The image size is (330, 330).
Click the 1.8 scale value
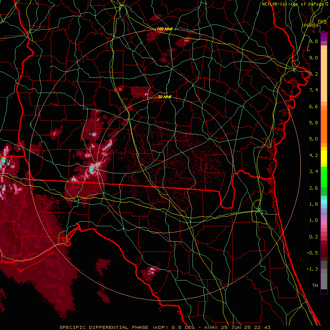(x=313, y=204)
